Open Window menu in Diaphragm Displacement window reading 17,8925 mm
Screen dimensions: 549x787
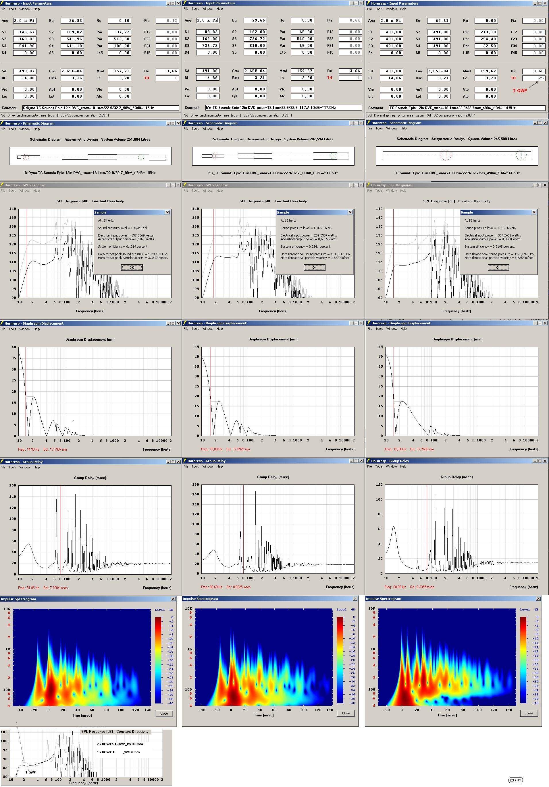208,329
